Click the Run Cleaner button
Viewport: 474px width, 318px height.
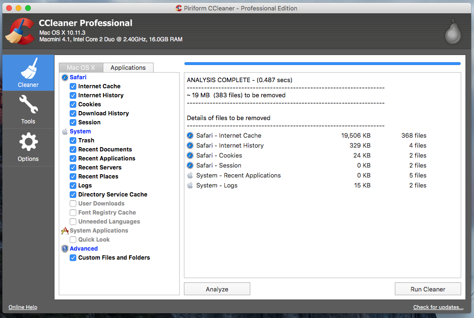tap(428, 289)
